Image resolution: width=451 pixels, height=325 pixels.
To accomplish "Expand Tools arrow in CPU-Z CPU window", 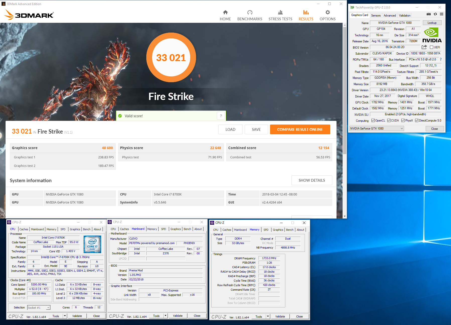I will (x=65, y=316).
